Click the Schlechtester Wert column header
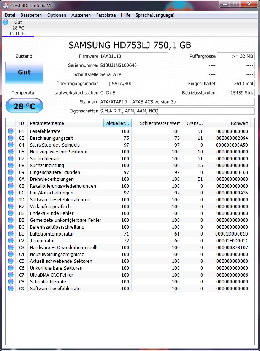This screenshot has width=260, height=351. tap(157, 123)
